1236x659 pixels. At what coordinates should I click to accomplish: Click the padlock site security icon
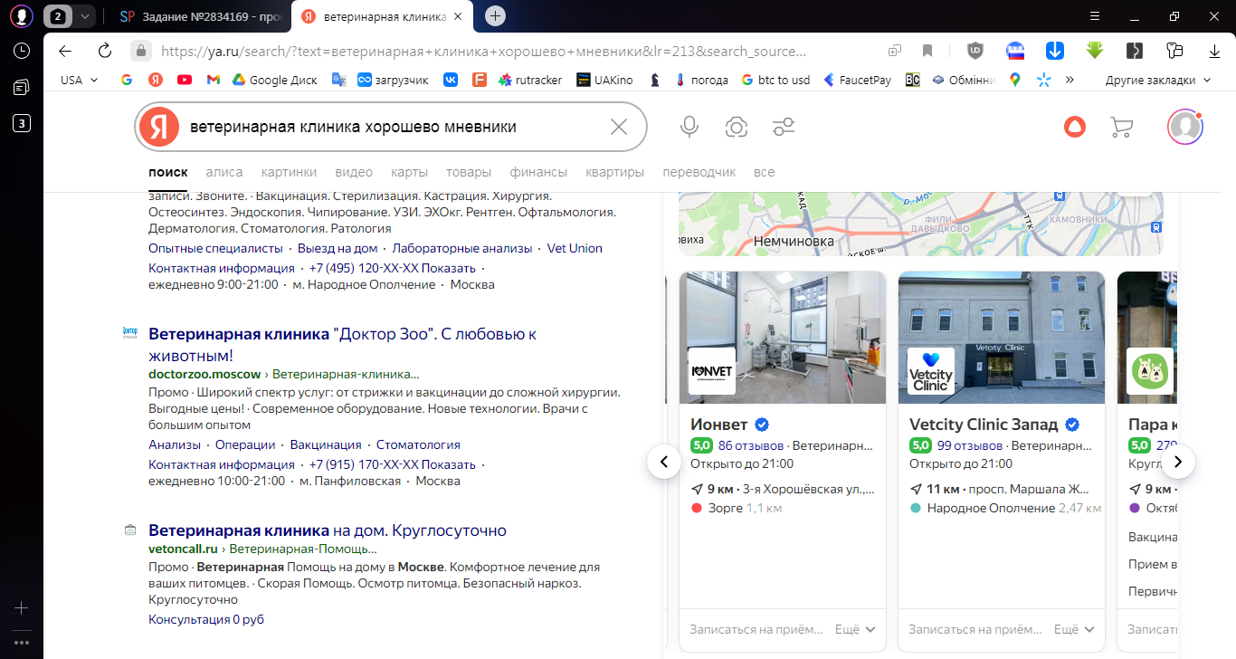[x=139, y=51]
